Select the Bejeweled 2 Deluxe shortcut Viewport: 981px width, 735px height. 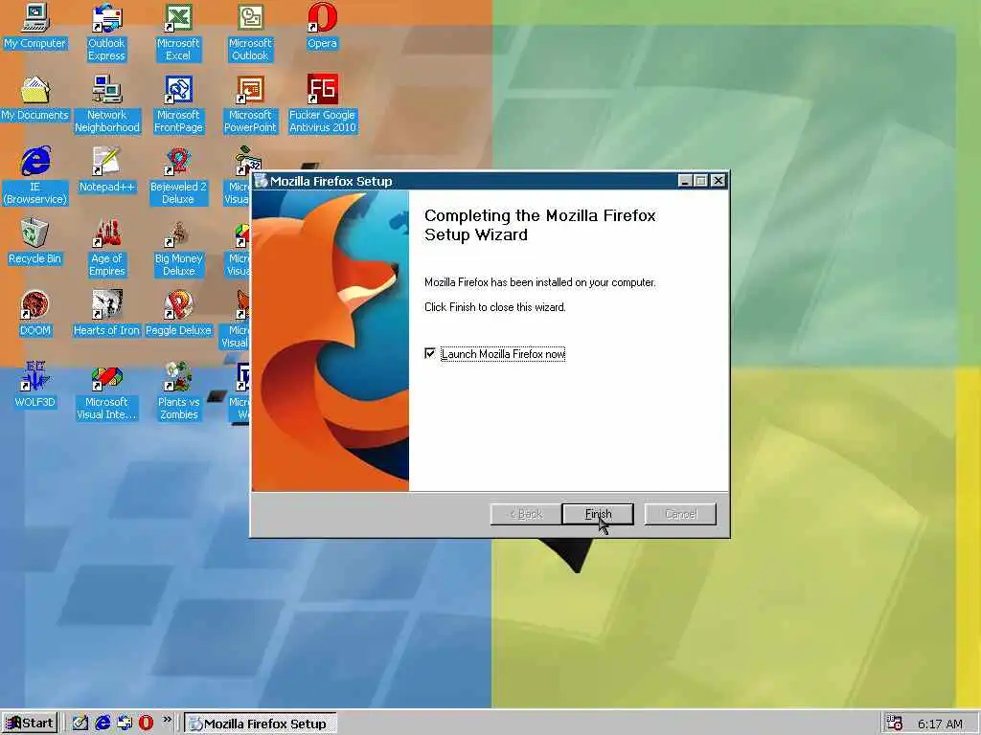pos(178,176)
